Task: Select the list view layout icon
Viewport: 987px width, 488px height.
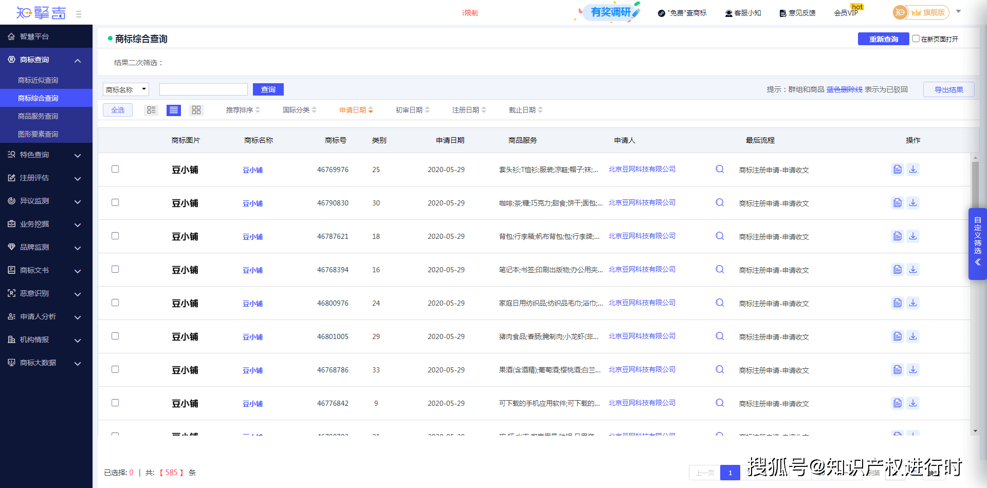Action: (x=174, y=110)
